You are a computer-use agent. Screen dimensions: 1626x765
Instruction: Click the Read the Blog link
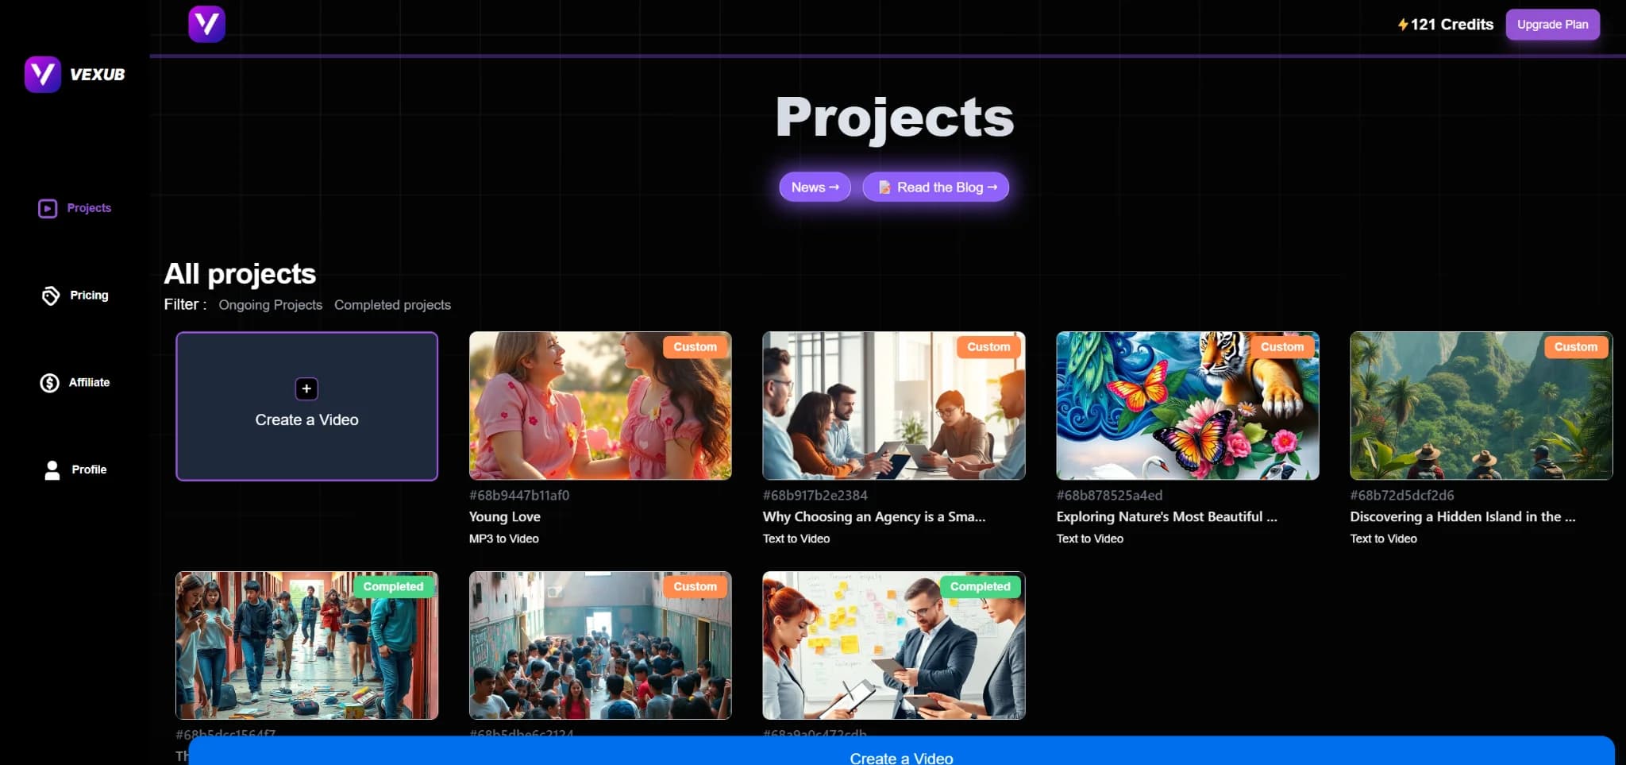pyautogui.click(x=934, y=187)
